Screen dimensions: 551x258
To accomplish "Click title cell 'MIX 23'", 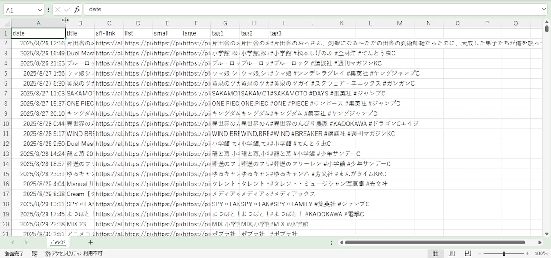I will tap(80, 224).
